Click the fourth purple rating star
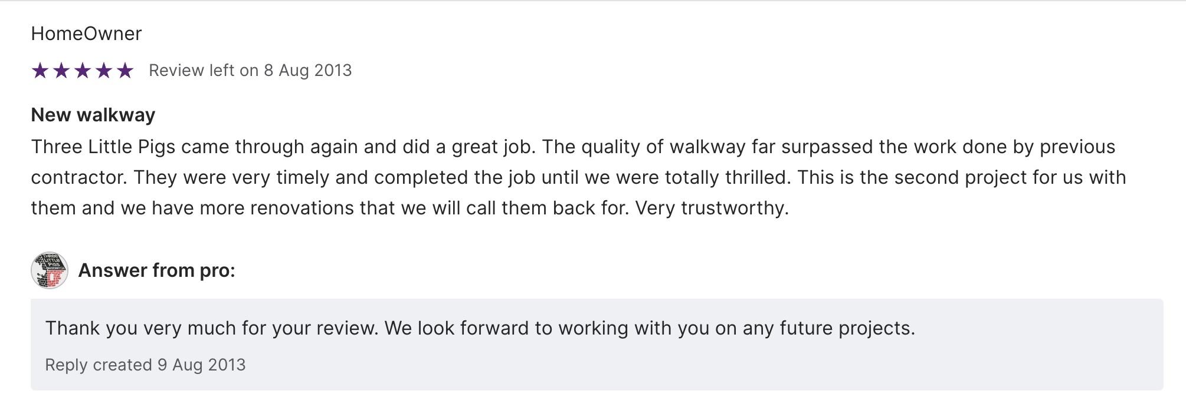 [104, 71]
